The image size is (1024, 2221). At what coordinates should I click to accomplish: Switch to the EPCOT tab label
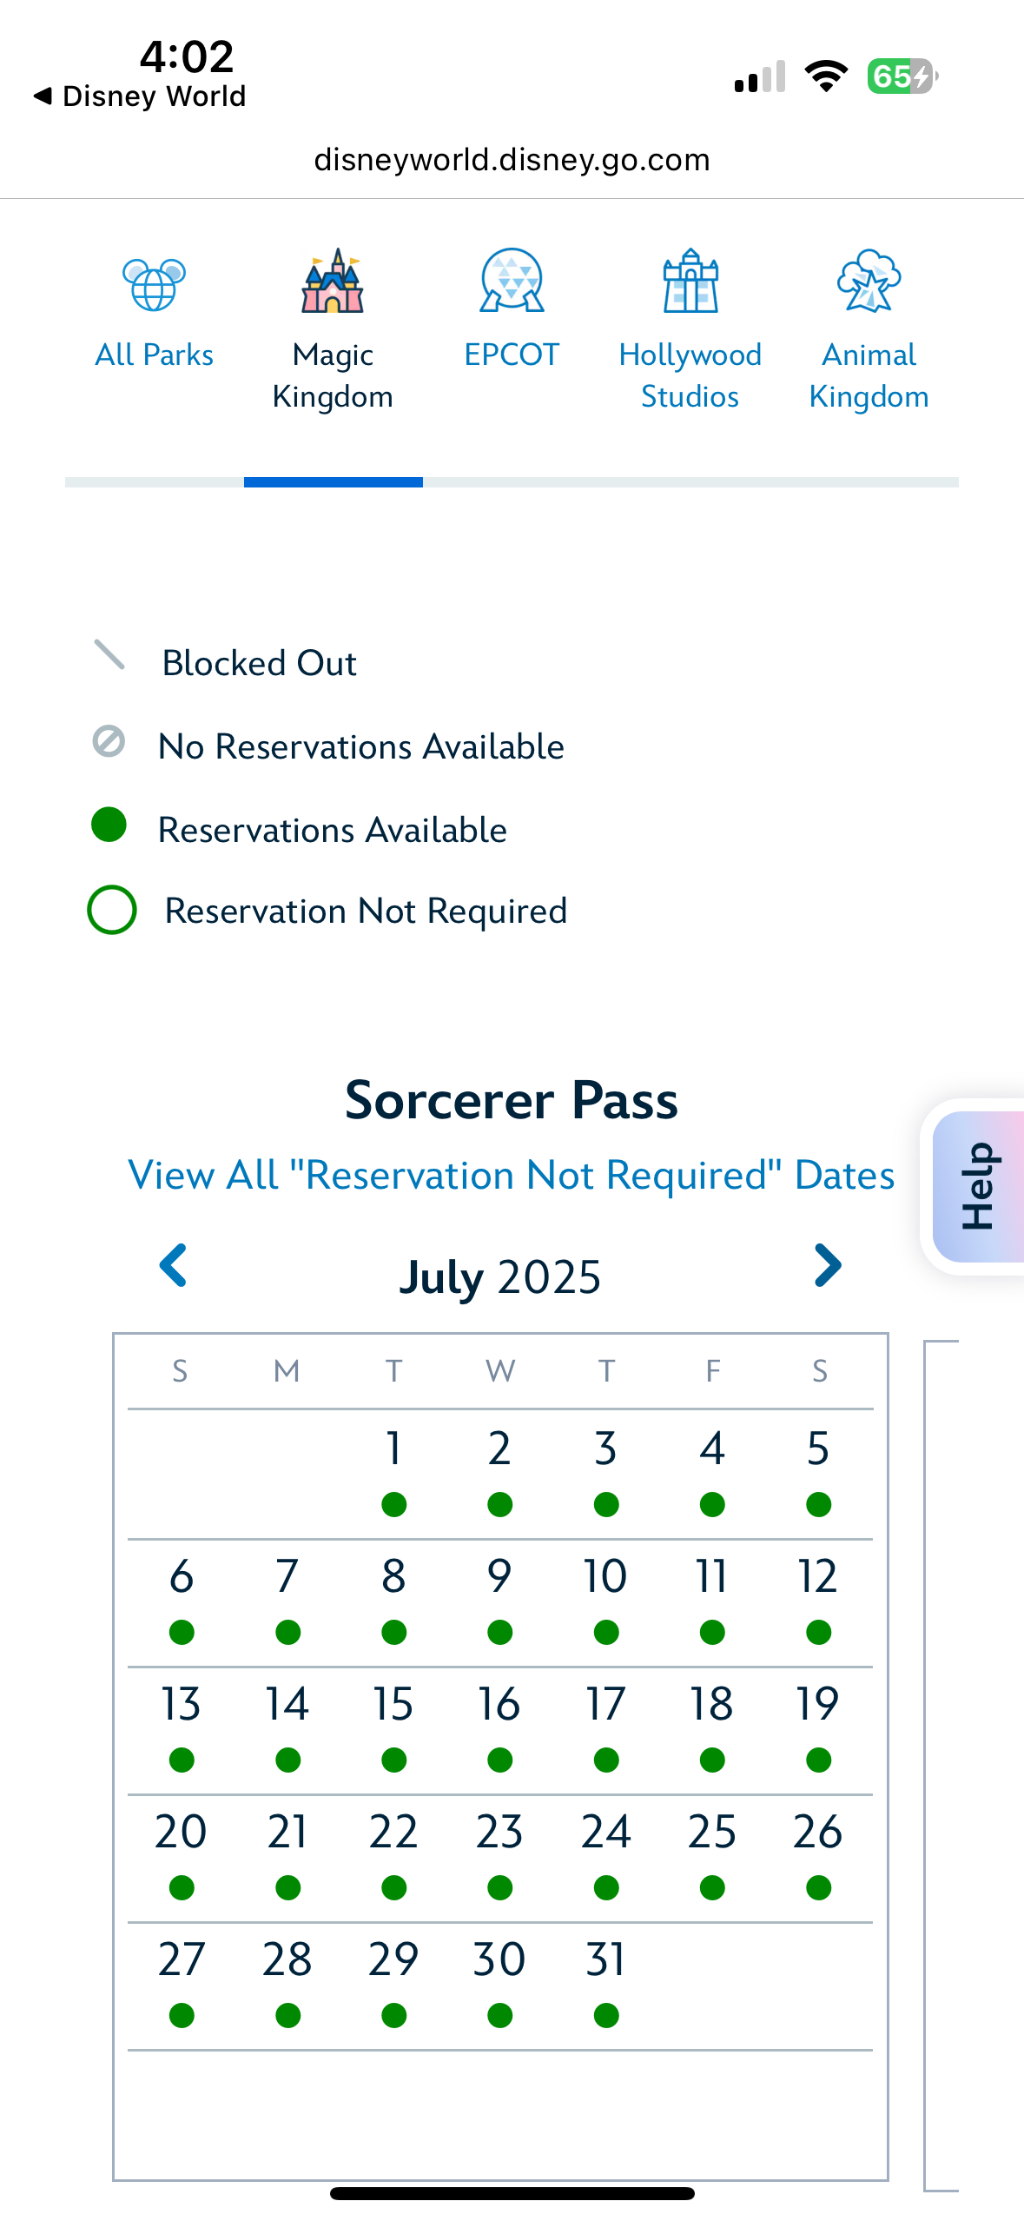pyautogui.click(x=512, y=355)
